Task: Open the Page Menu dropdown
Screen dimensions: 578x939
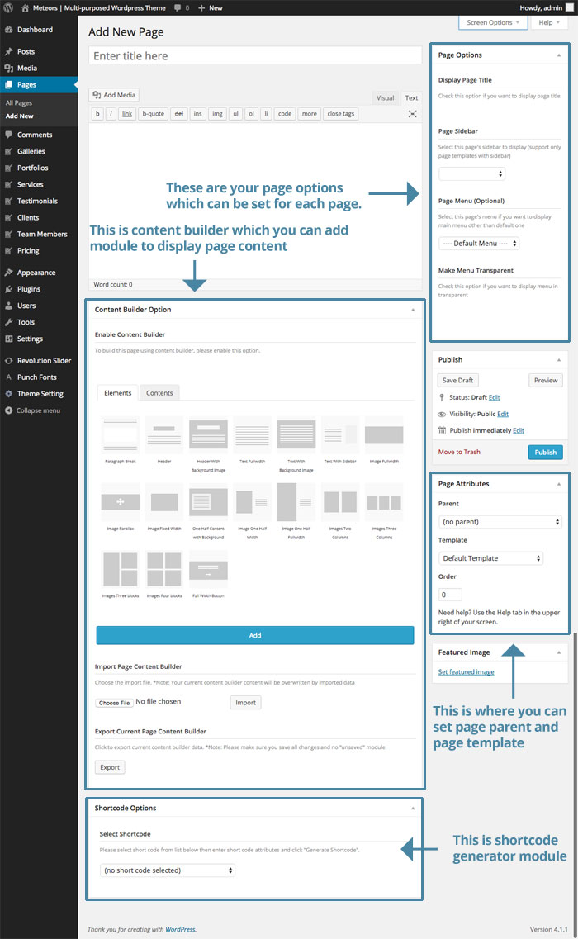Action: 480,244
